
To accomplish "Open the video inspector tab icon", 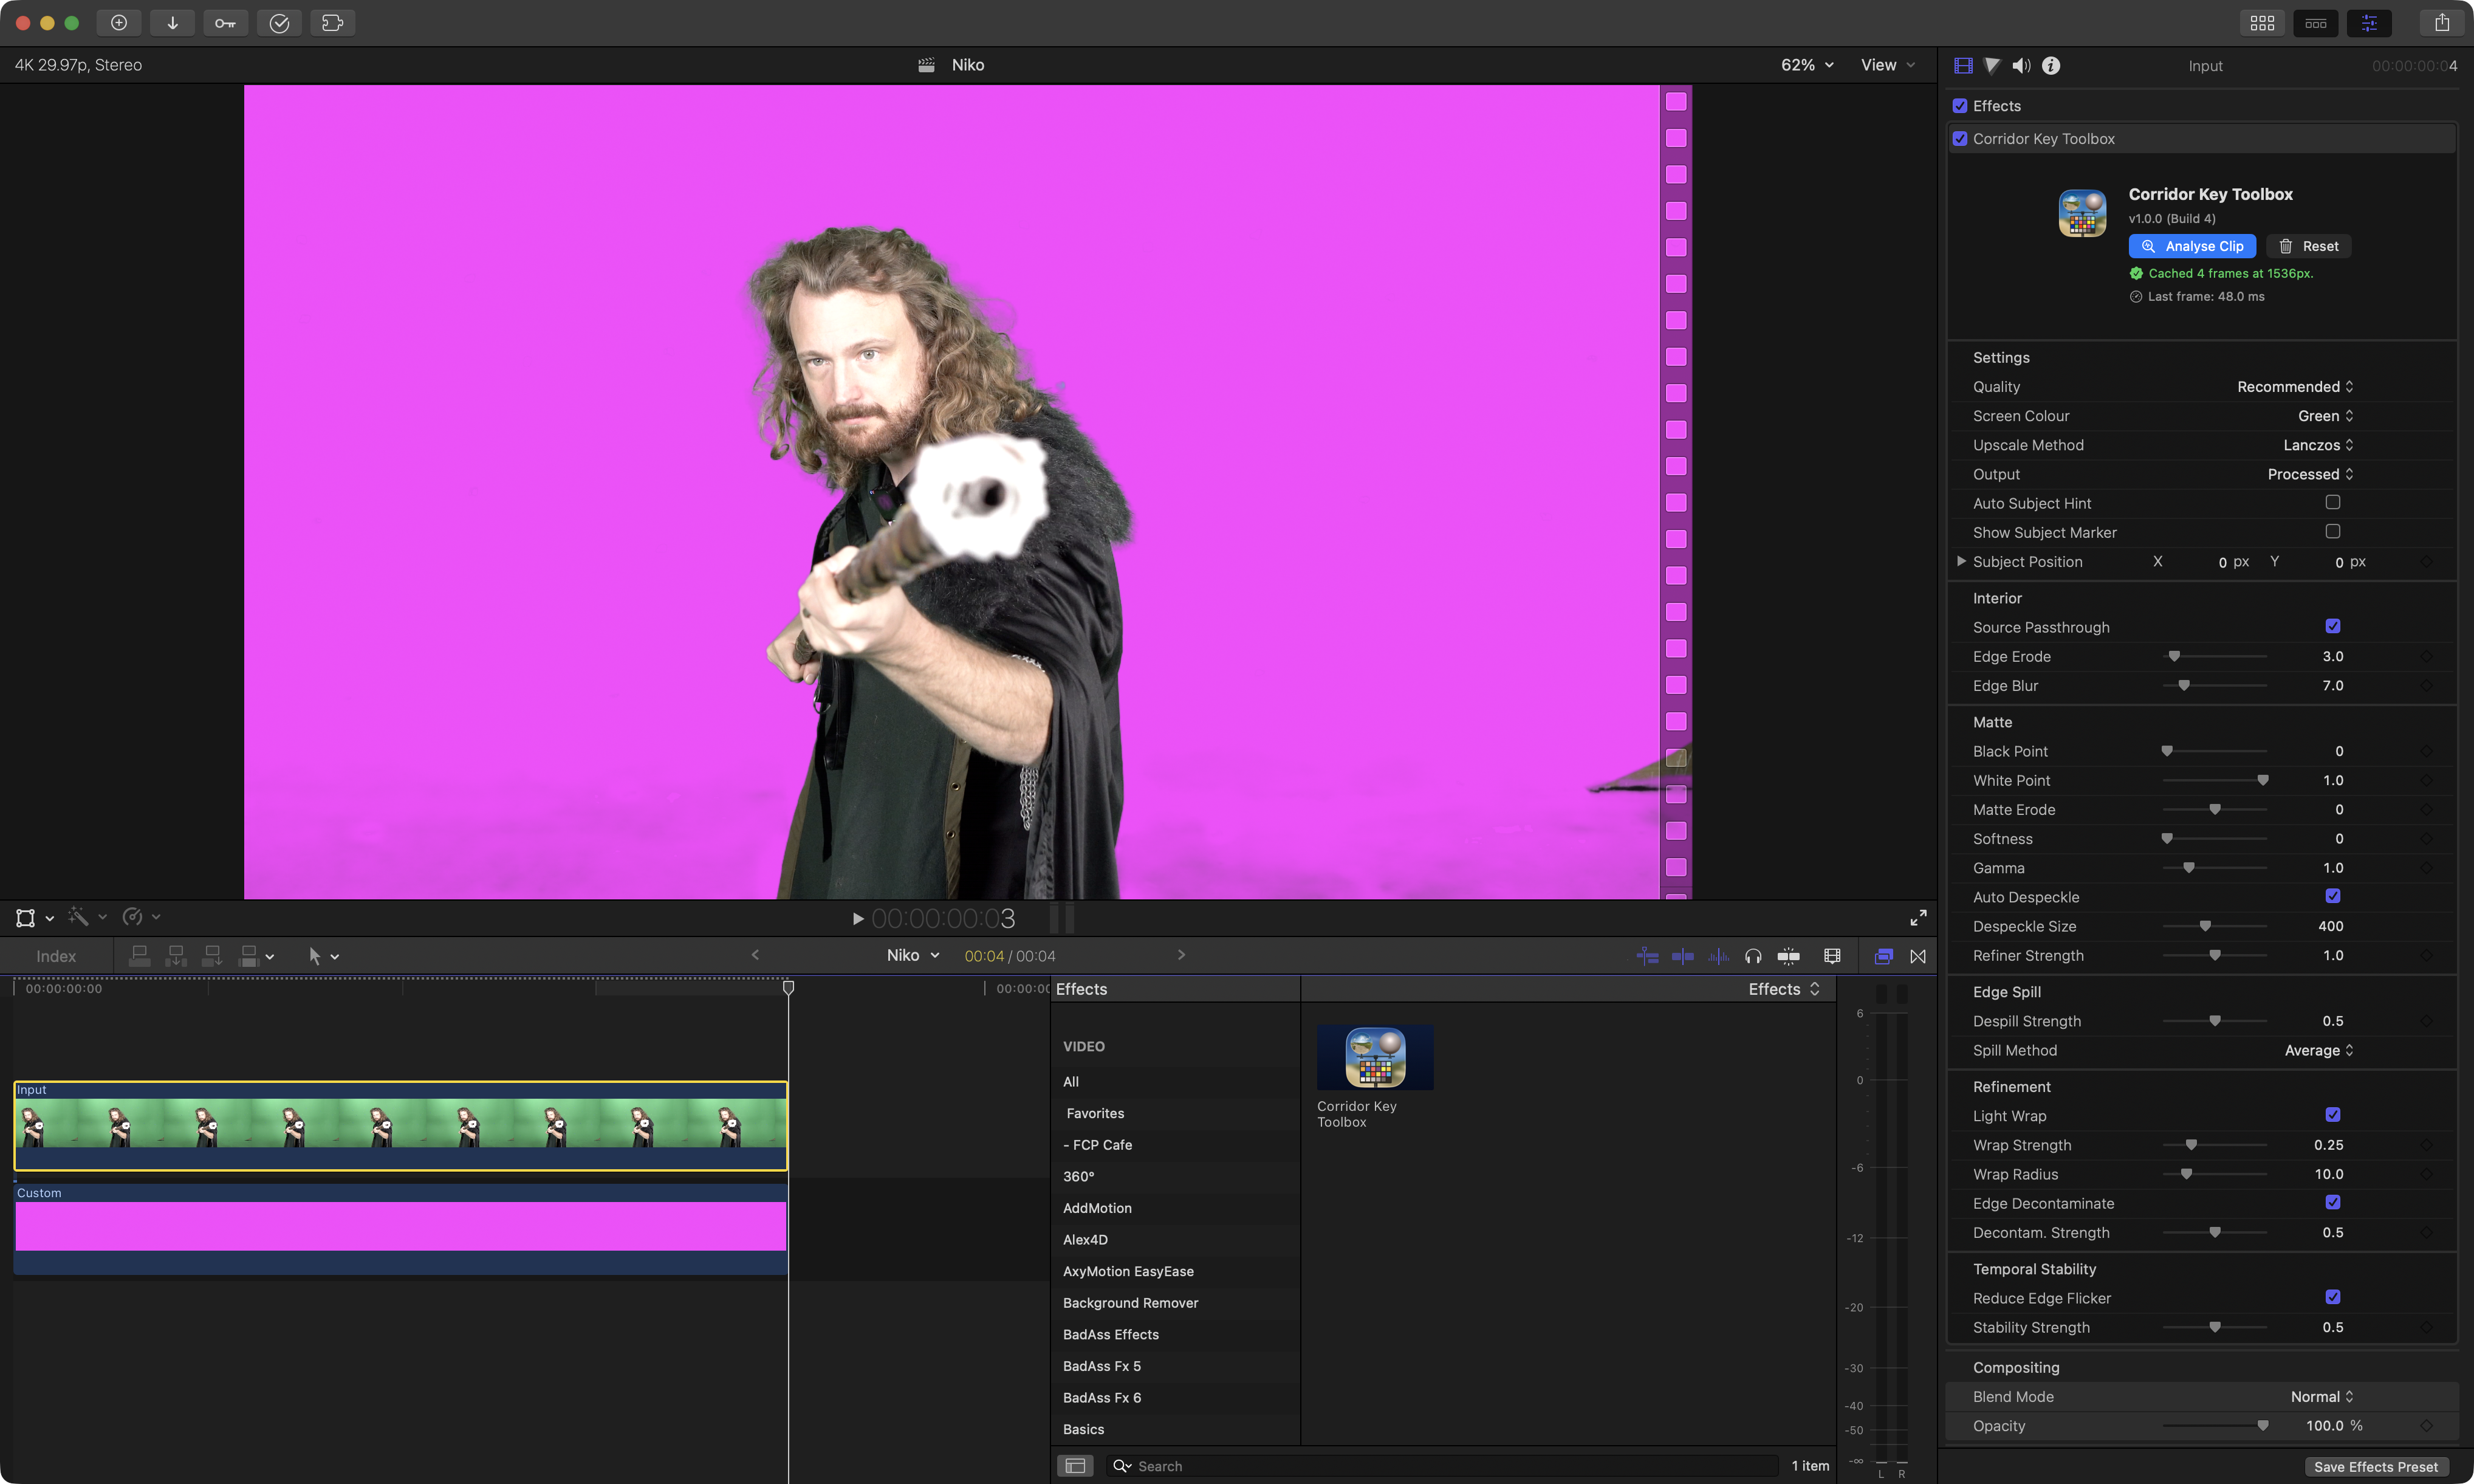I will click(1962, 65).
